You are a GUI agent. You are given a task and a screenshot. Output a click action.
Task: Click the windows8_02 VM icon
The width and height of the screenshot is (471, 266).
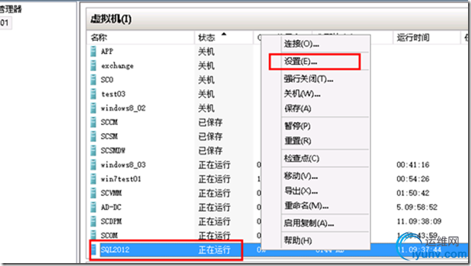[94, 107]
